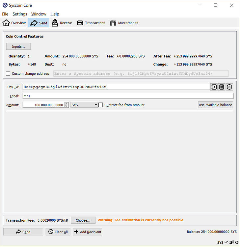Click Add Recipient button
The image size is (240, 247).
point(87,232)
